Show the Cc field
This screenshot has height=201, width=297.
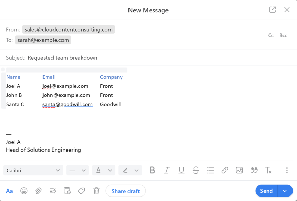point(271,35)
